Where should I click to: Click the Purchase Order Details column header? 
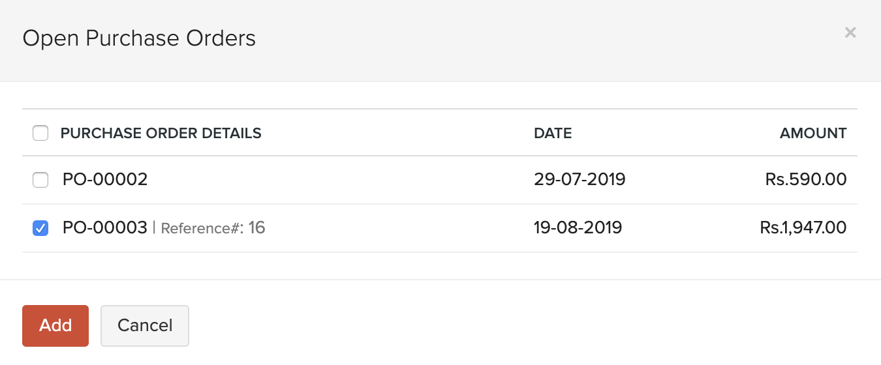[x=161, y=134]
